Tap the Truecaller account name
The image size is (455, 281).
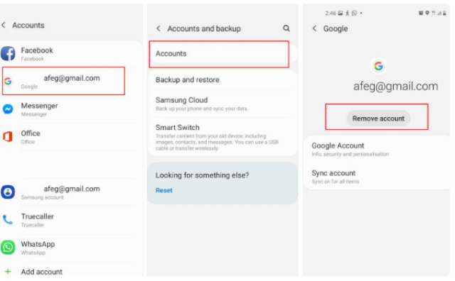[x=38, y=216]
